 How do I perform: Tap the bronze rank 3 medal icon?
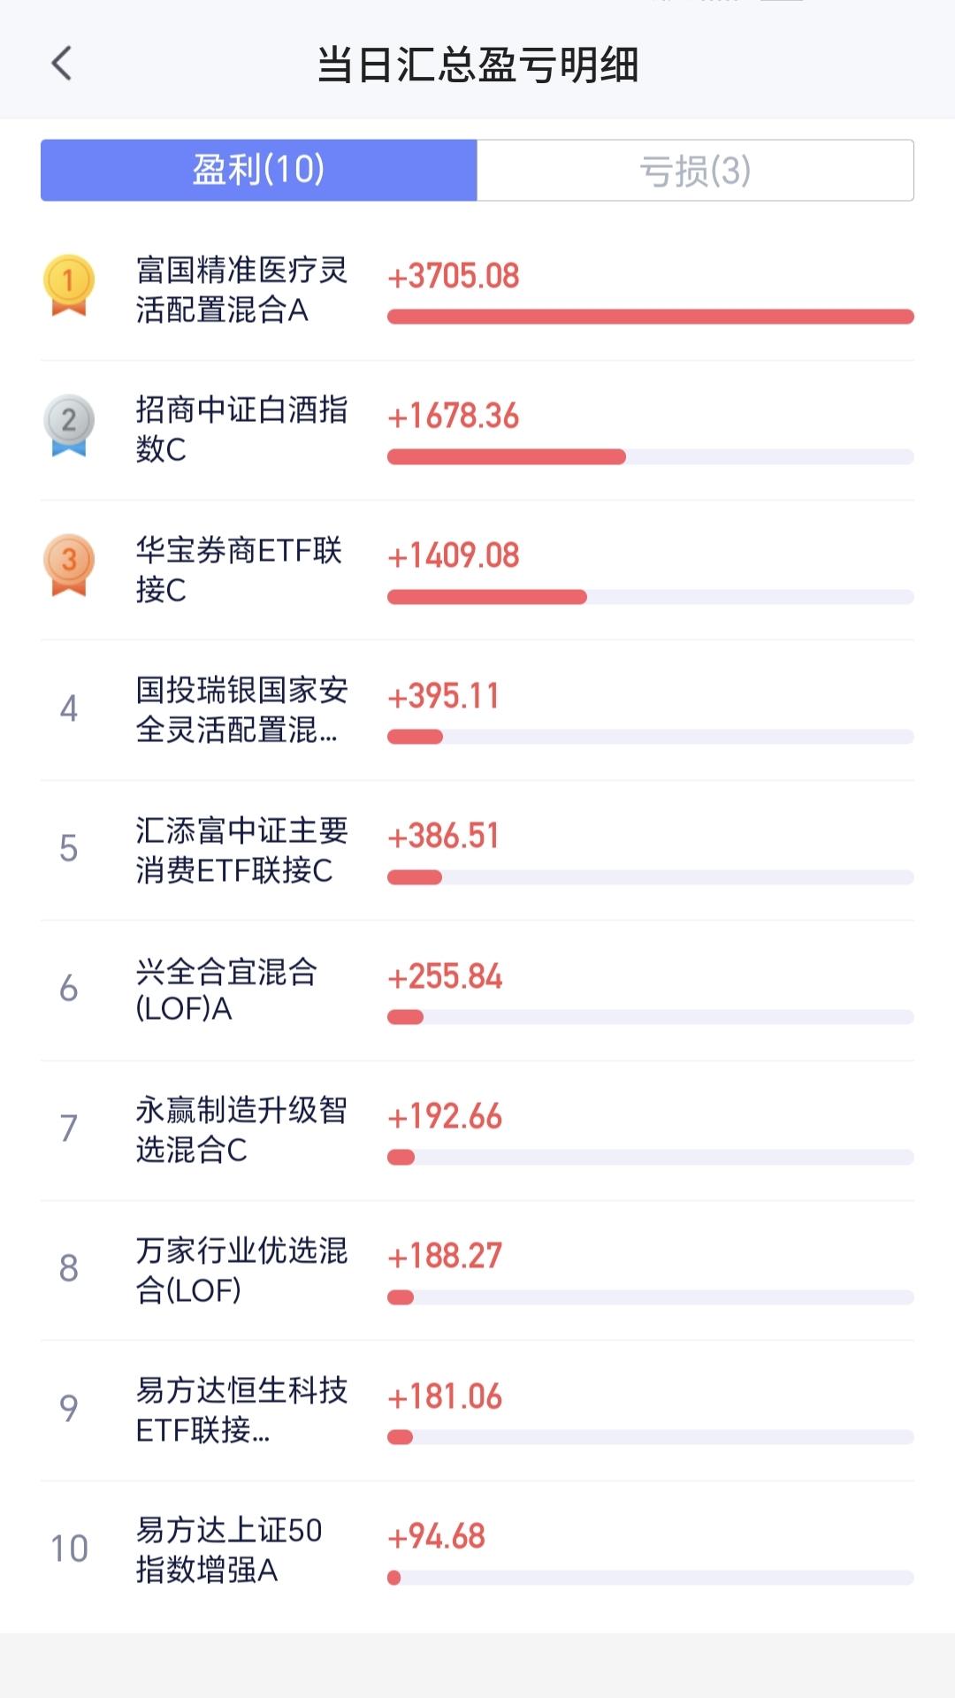click(x=69, y=565)
